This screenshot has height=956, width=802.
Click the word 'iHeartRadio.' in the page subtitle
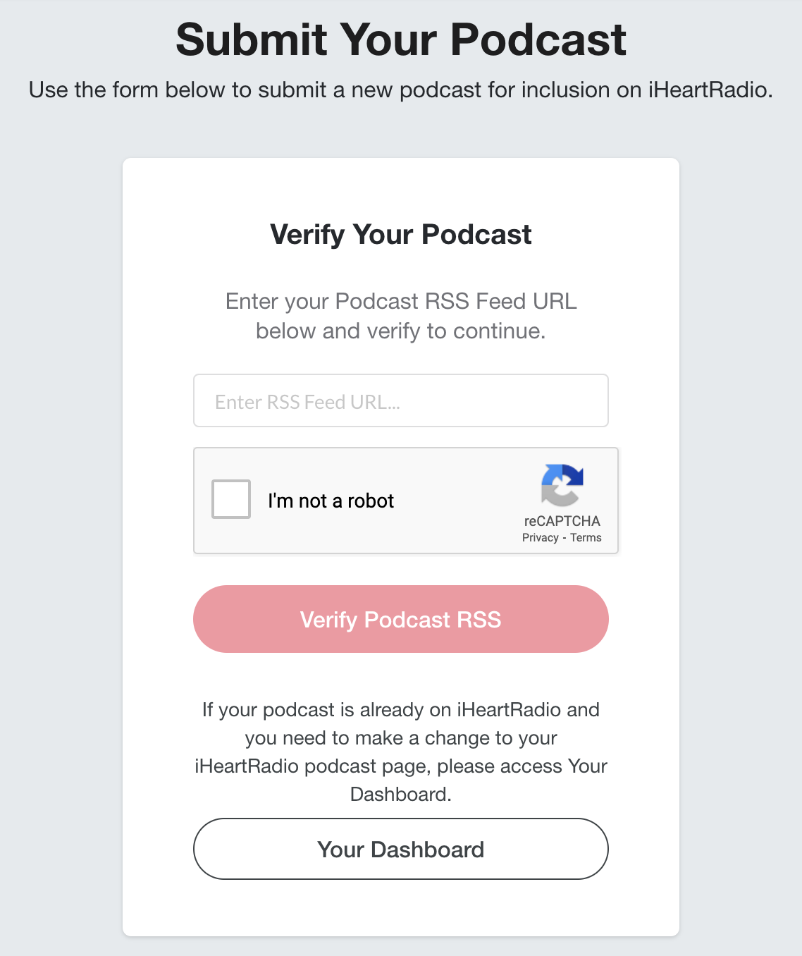710,90
